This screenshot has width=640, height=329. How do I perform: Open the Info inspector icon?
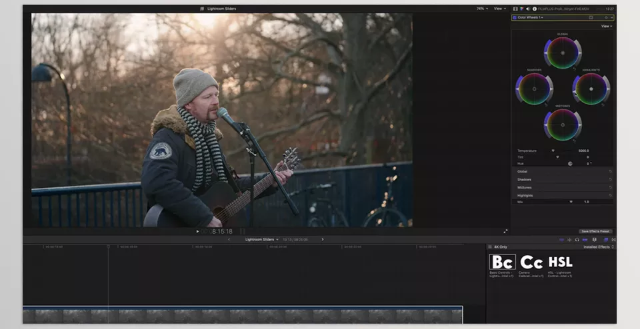(x=534, y=9)
